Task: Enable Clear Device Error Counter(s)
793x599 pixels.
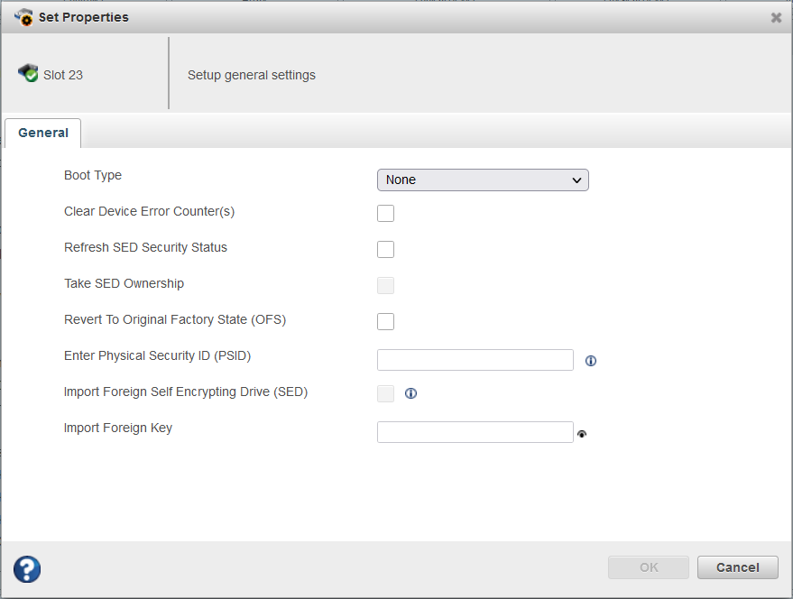Action: coord(385,213)
